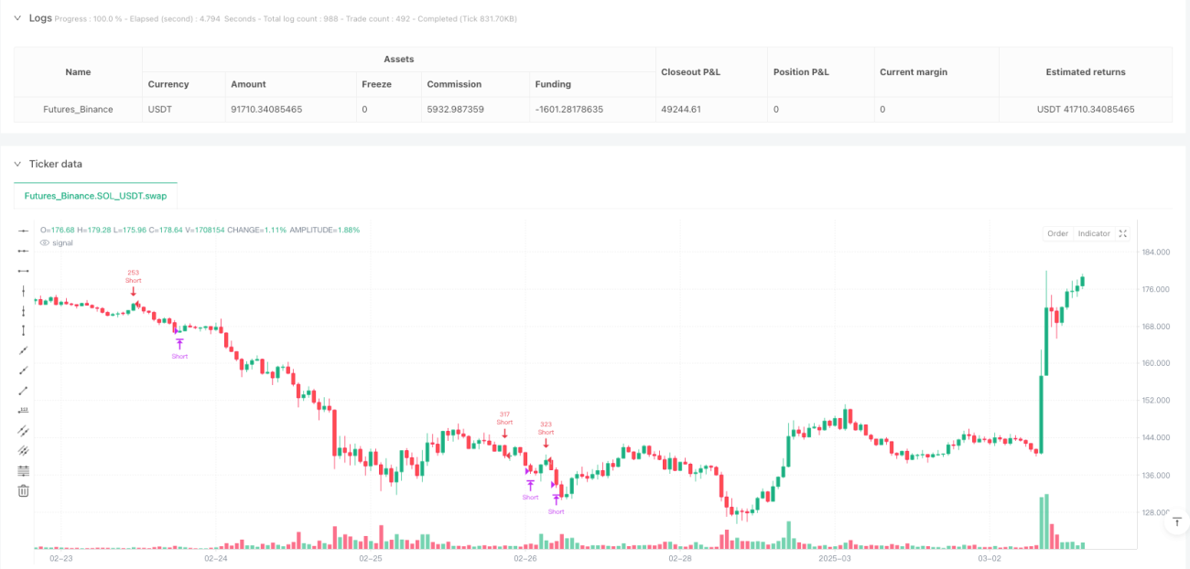Click the Estimated returns column header
Viewport: 1190px width, 569px height.
coord(1085,71)
